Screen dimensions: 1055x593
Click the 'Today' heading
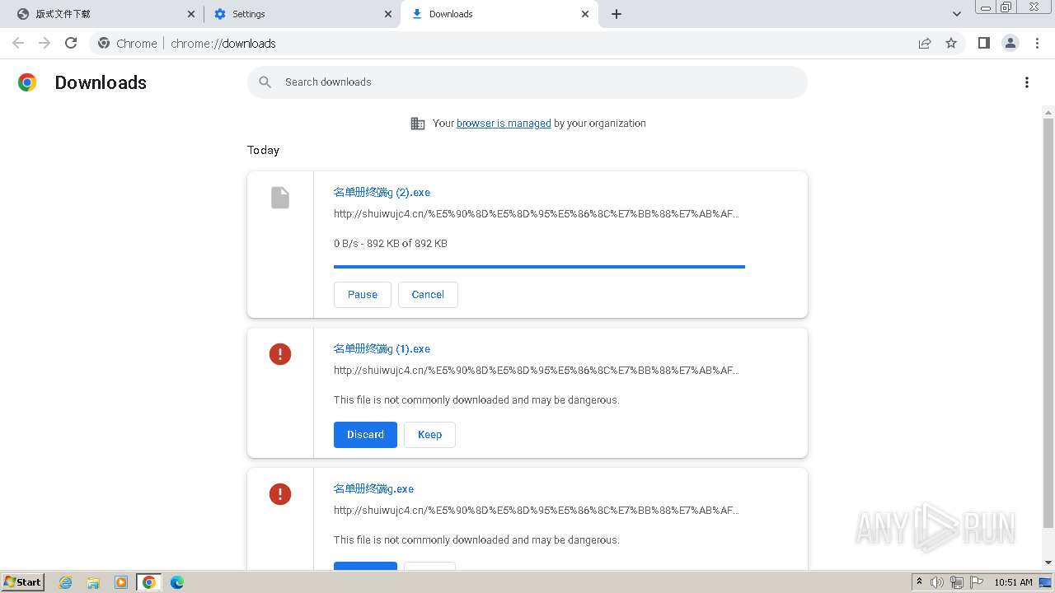[263, 150]
